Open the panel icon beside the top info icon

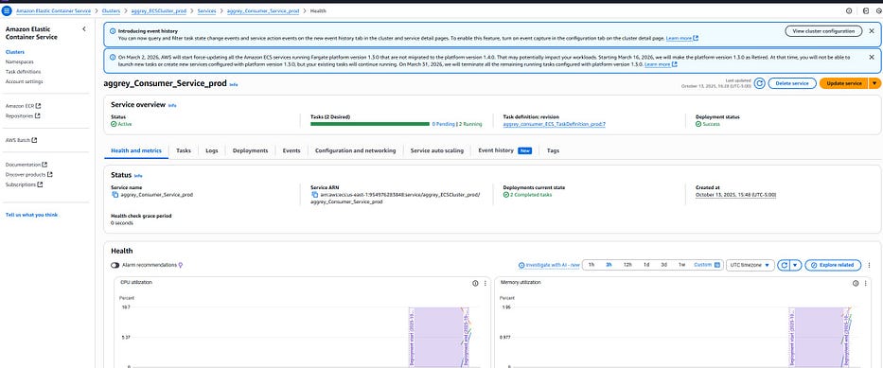click(866, 10)
